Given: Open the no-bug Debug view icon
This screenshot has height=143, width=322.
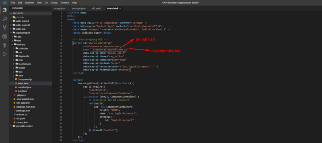Looking at the screenshot, I should [x=4, y=36].
